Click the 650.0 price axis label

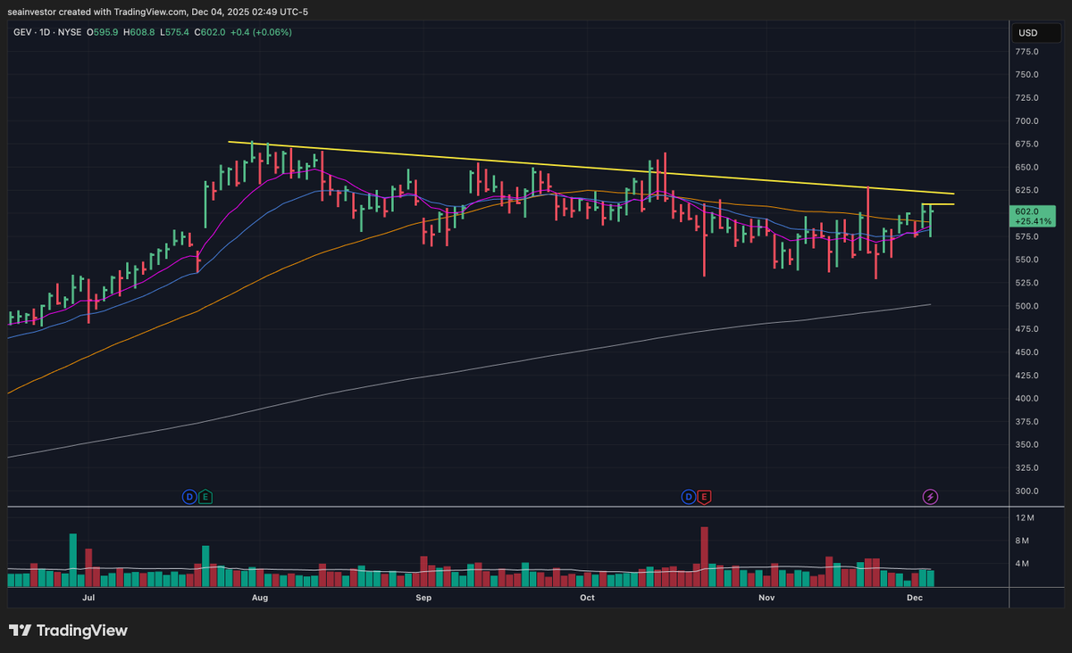pyautogui.click(x=1027, y=168)
